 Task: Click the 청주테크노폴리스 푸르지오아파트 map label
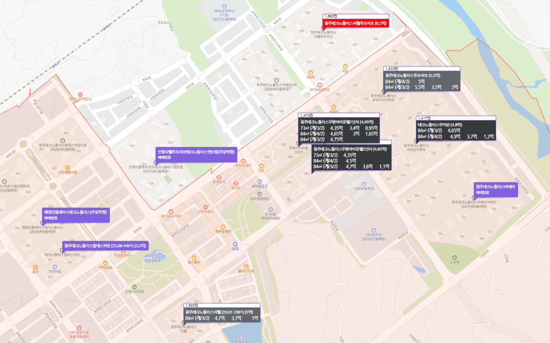384,98
